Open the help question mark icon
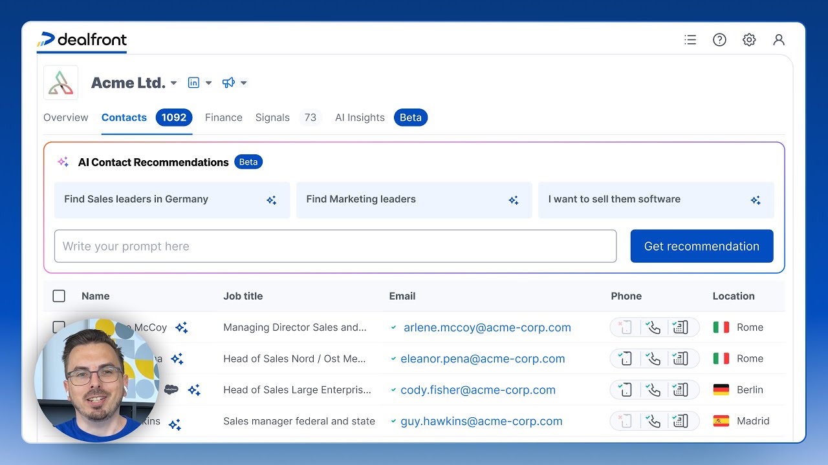The image size is (828, 465). (x=719, y=40)
